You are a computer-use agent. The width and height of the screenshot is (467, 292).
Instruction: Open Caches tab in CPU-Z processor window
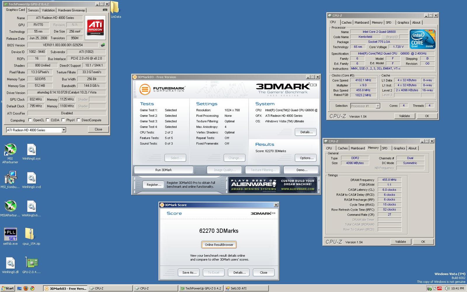click(x=346, y=22)
